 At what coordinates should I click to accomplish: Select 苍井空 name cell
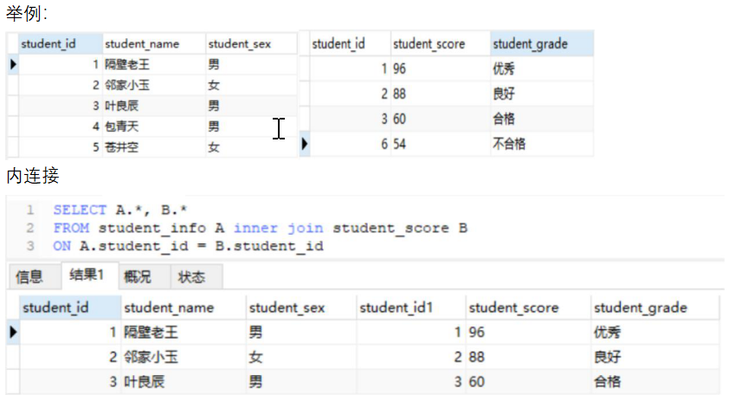coord(122,147)
